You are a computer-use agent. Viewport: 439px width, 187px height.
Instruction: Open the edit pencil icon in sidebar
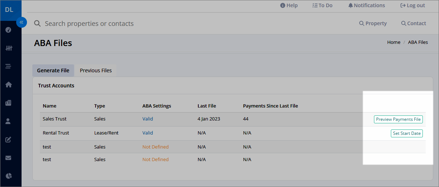[9, 140]
